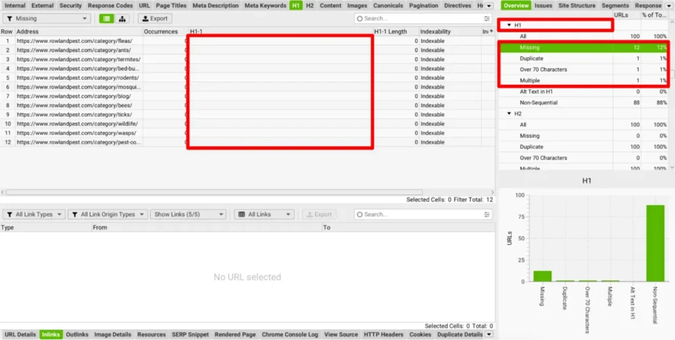Click the top Export button
The height and width of the screenshot is (340, 675).
point(154,18)
